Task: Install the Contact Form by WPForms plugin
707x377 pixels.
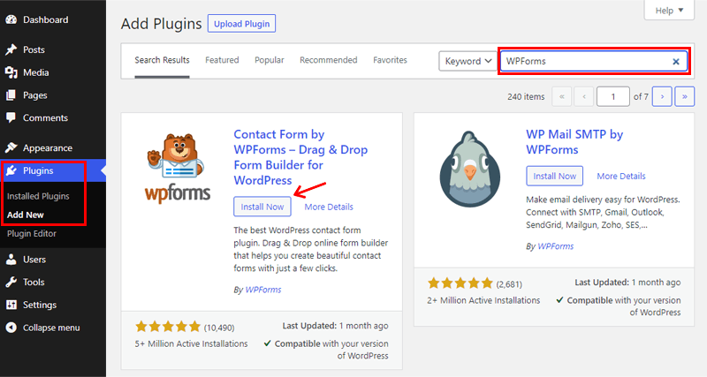Action: coord(262,207)
